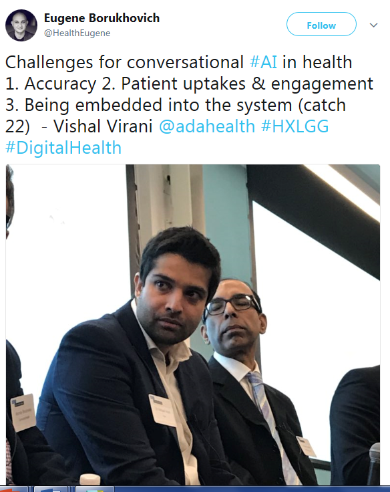
Task: Open the #AI hashtag
Action: [263, 61]
